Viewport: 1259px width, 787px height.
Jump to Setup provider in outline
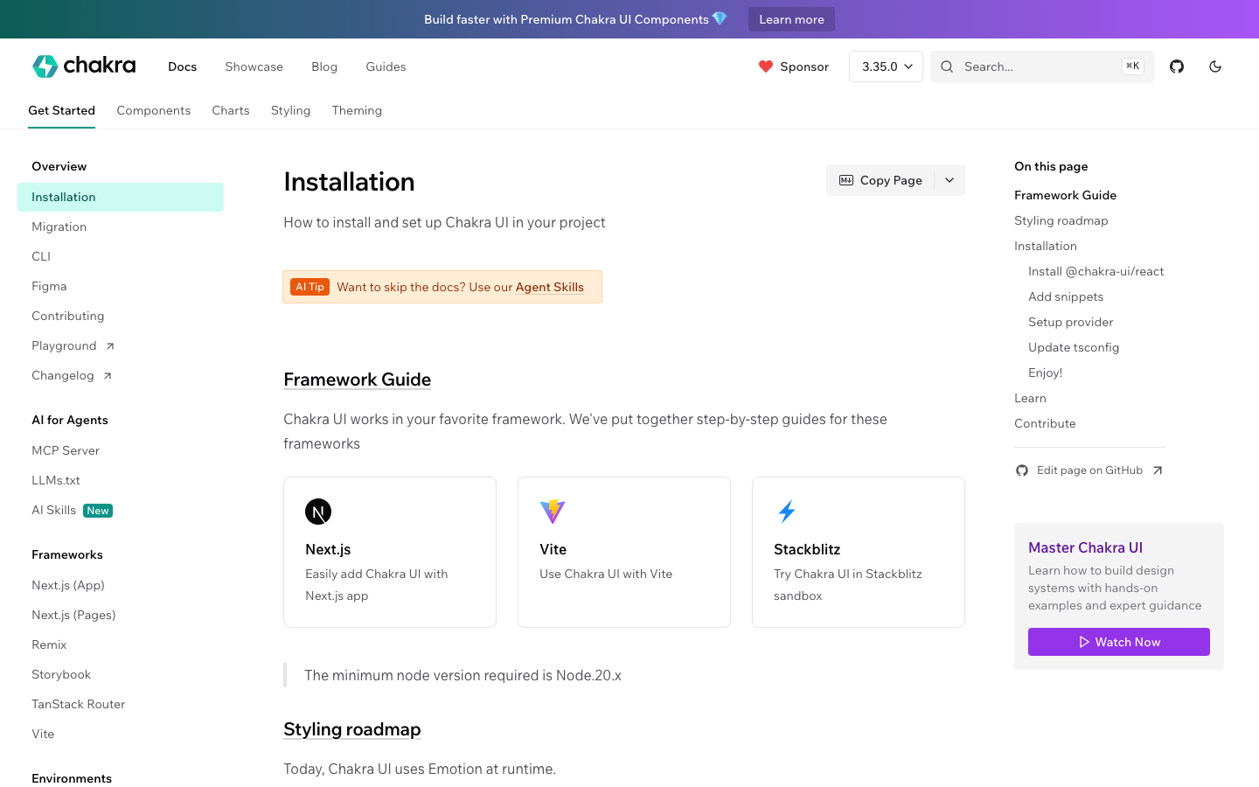1070,322
